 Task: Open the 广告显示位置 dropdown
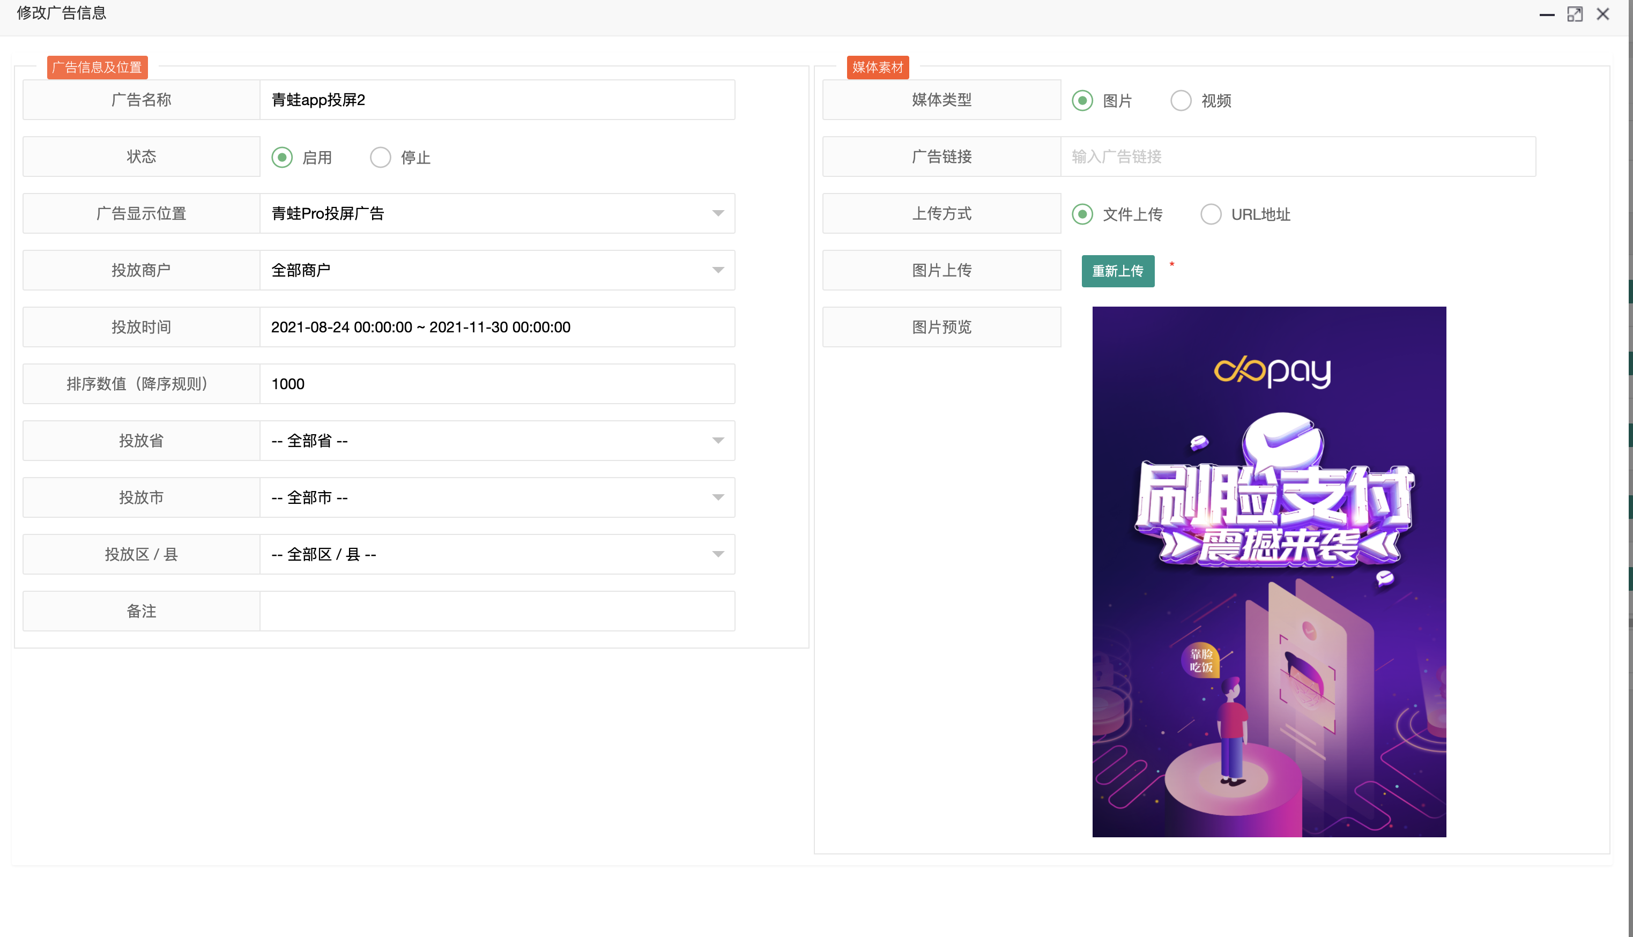498,213
